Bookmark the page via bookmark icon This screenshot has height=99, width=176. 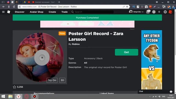(x=127, y=7)
